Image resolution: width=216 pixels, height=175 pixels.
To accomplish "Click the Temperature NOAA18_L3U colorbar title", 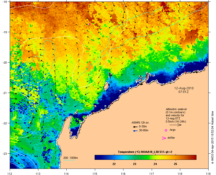I will (145, 152).
